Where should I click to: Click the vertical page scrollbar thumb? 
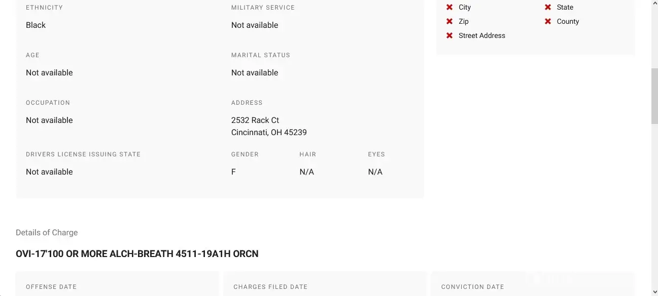tap(654, 96)
